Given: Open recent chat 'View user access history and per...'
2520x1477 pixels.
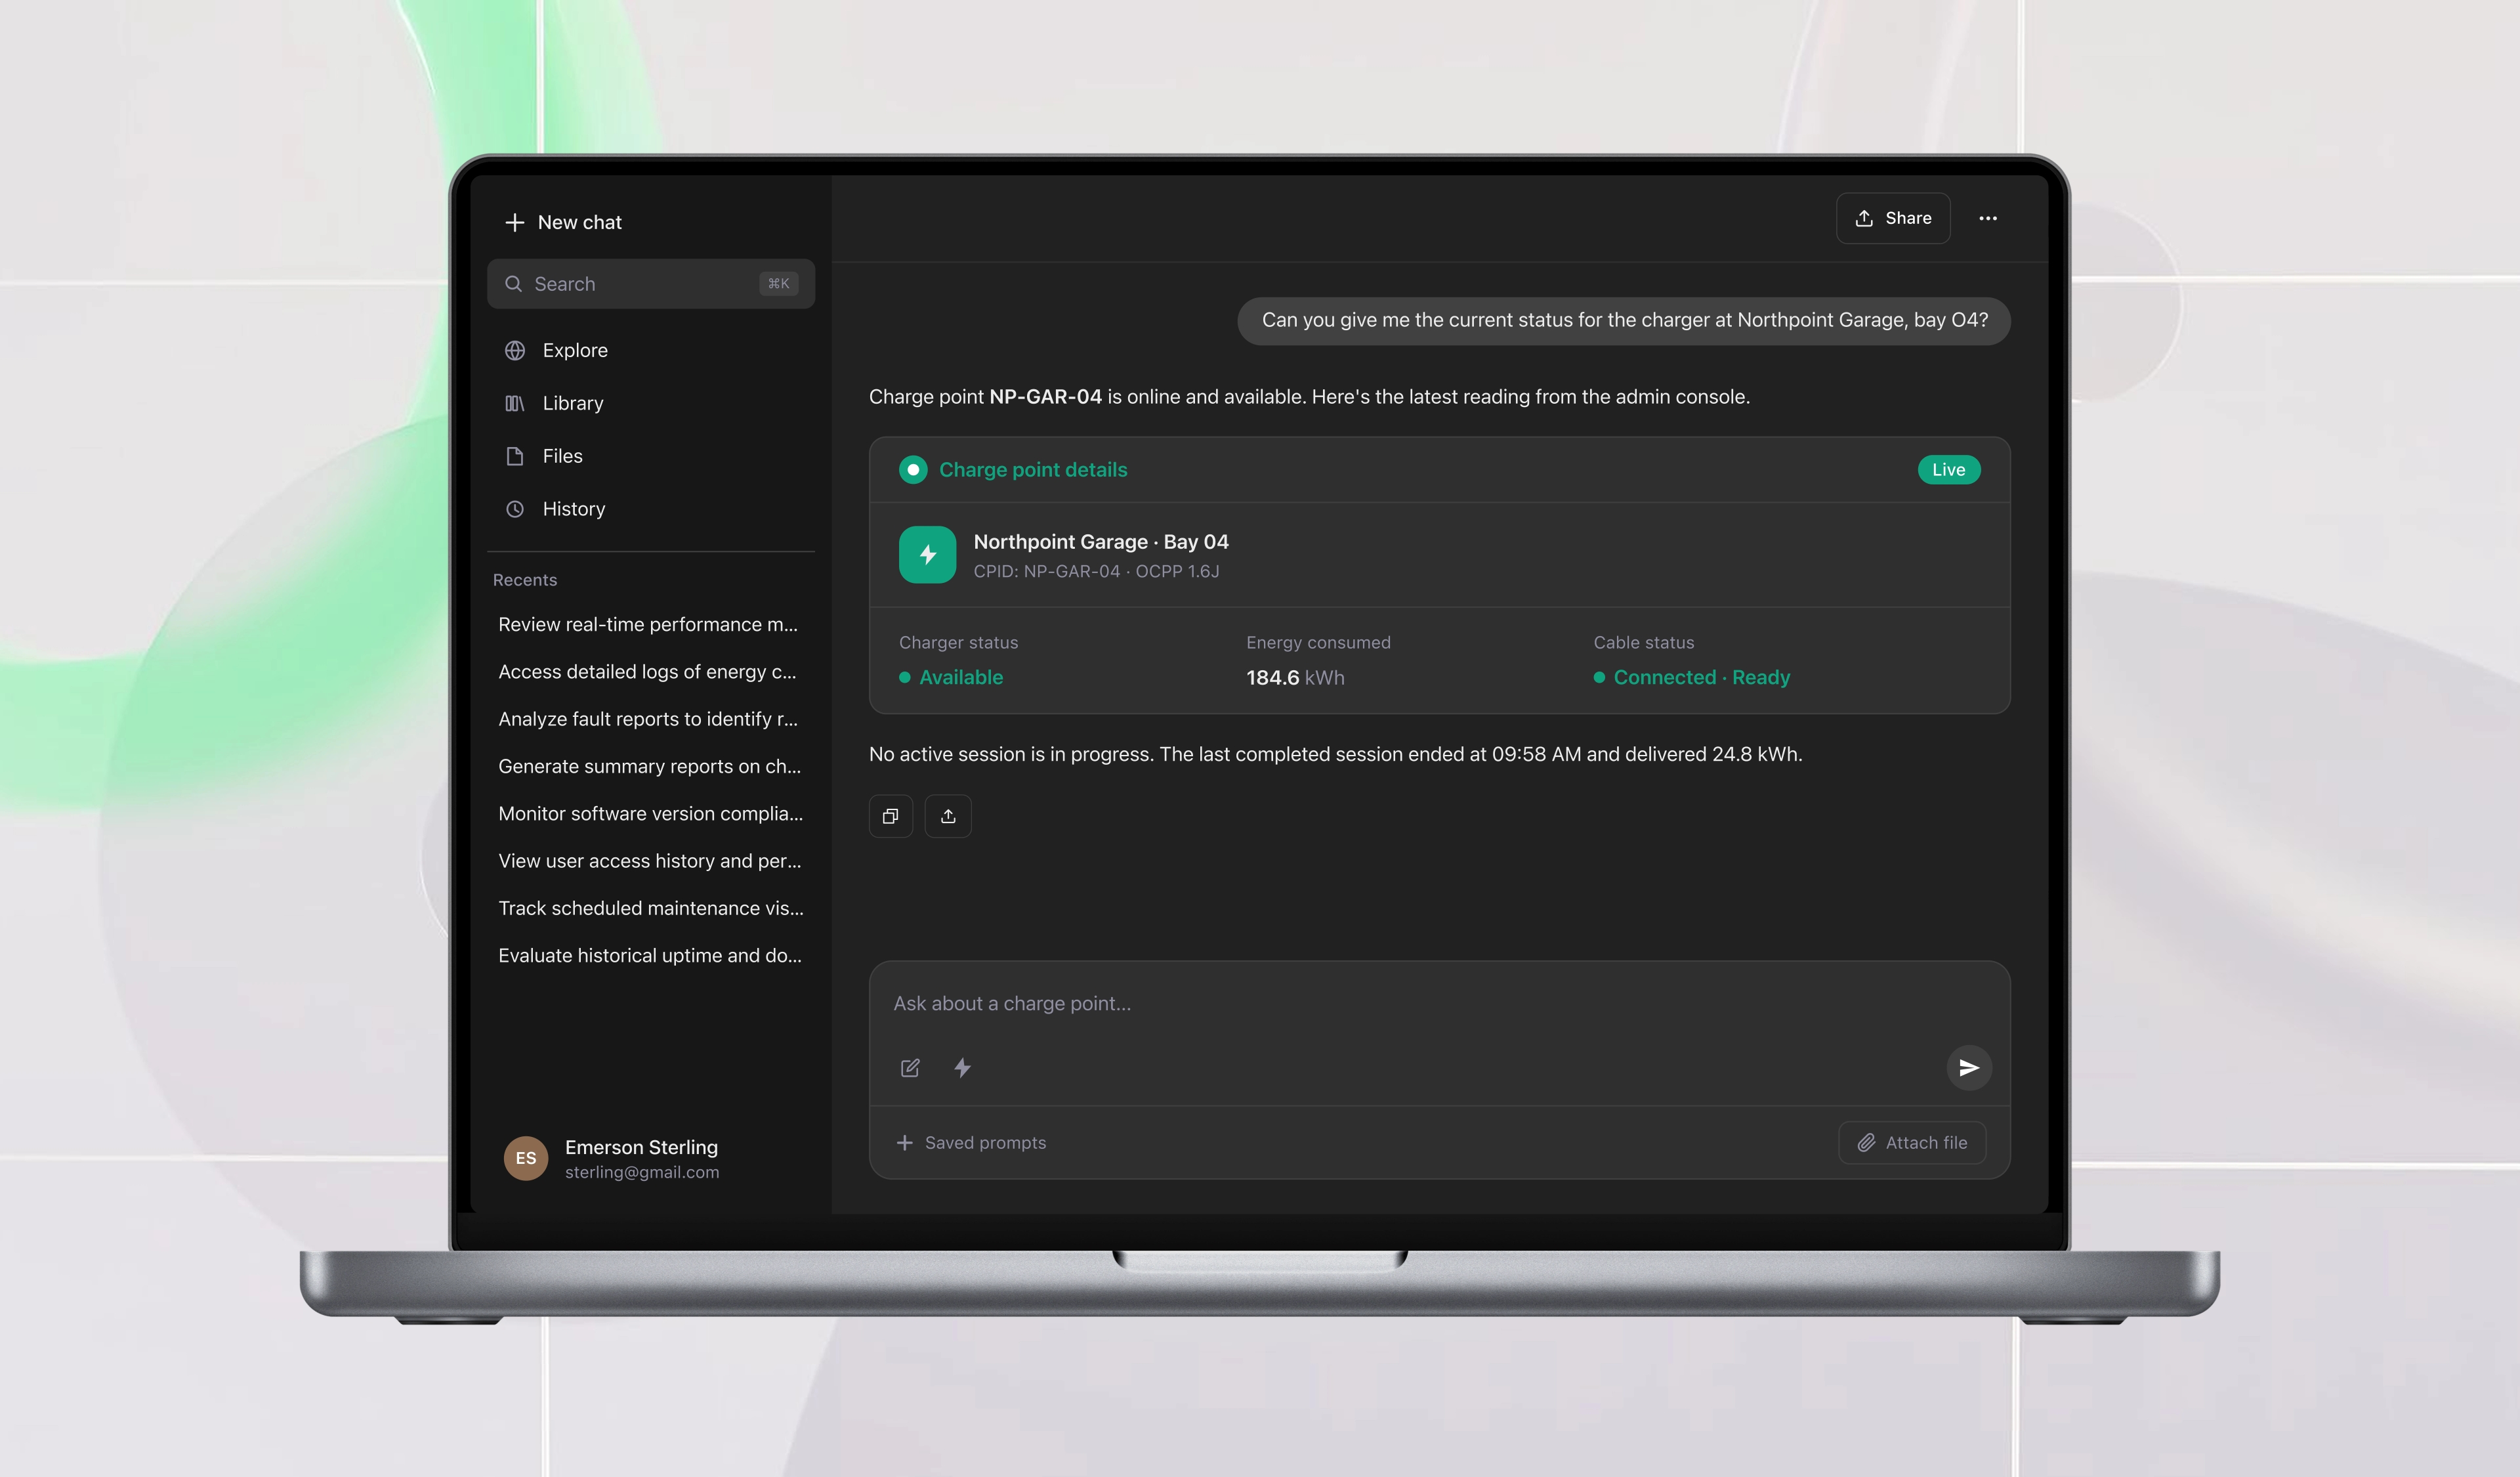Looking at the screenshot, I should point(650,861).
